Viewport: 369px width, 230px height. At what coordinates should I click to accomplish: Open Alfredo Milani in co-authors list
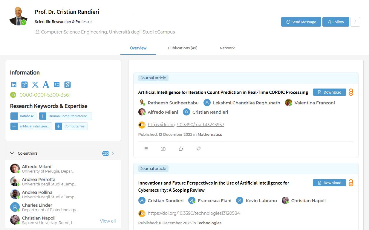36,167
